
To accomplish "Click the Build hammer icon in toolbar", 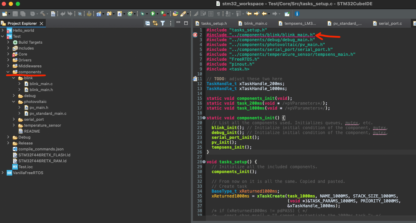I will (42, 14).
